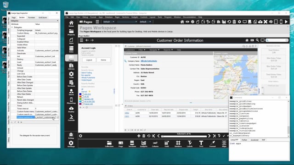The width and height of the screenshot is (294, 165).
Task: Click the plus Add record icon in the navigation bar
Action: point(139,136)
